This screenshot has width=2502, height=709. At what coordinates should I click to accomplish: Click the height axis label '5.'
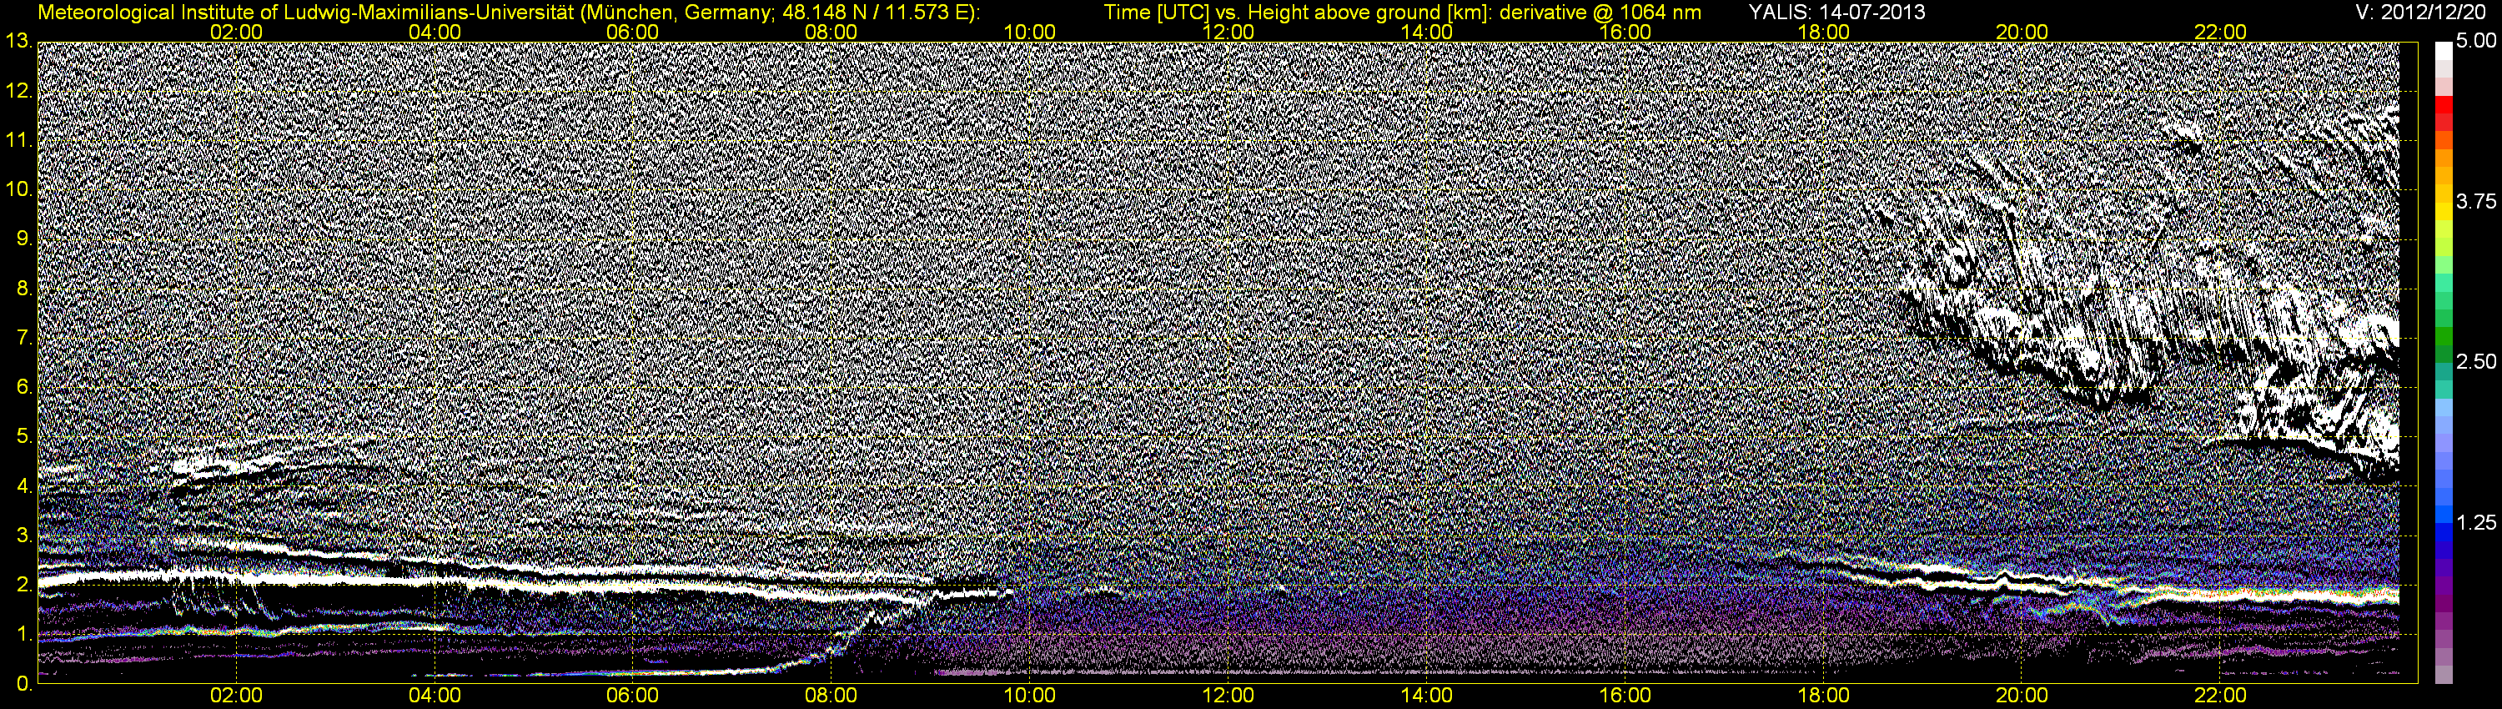(23, 436)
